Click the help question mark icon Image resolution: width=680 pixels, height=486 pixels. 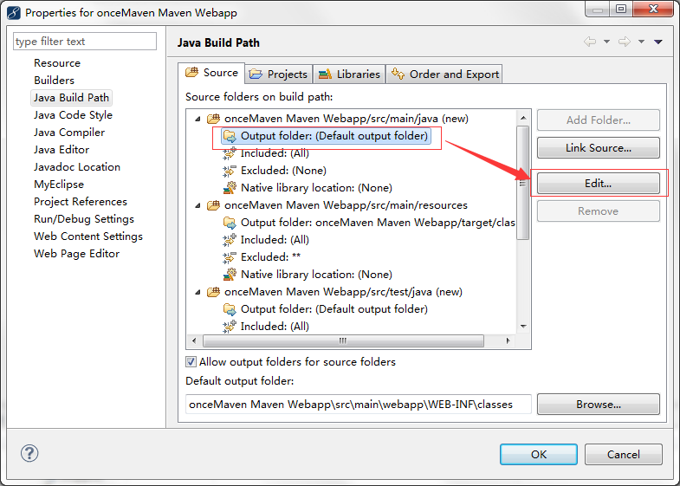[29, 454]
